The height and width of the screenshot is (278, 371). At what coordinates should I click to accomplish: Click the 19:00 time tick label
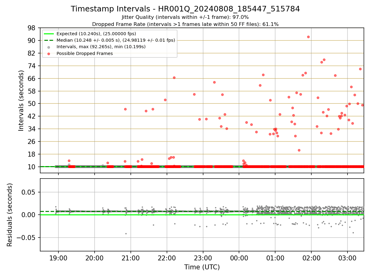click(58, 258)
